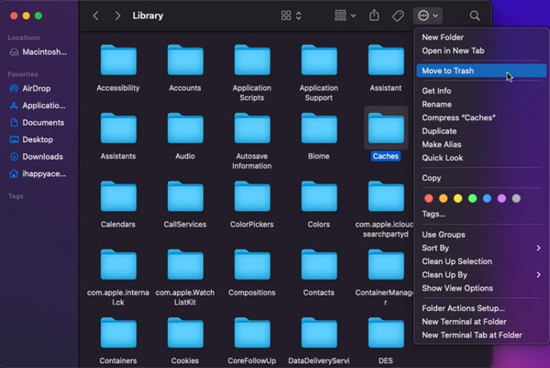This screenshot has width=550, height=368.
Task: Open the Action ellipsis menu button
Action: coord(427,16)
